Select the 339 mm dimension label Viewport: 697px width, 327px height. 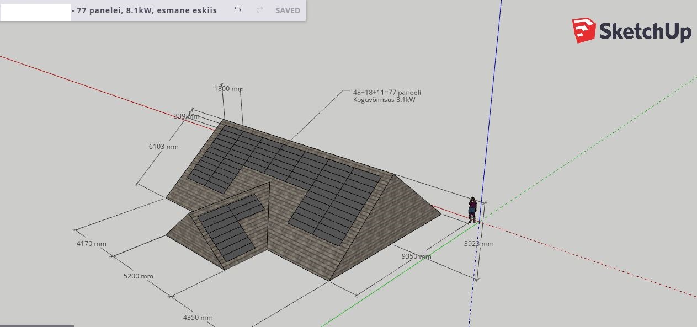pyautogui.click(x=186, y=116)
